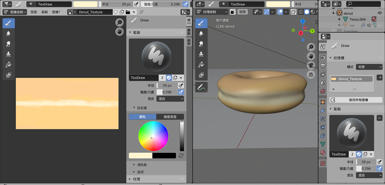Click the zoom magnifier icon in the 3D viewport

coord(311,47)
